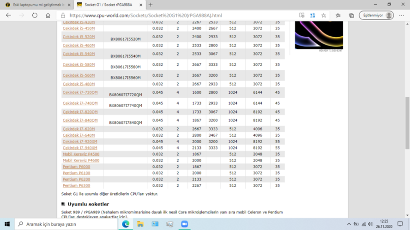Open the blue window app next to File Explorer
The height and width of the screenshot is (230, 410).
[x=155, y=224]
